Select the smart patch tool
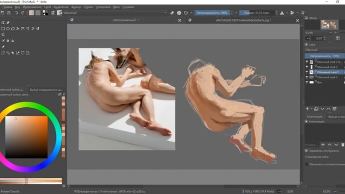Screen dimensions: 345x194 (x=8, y=41)
